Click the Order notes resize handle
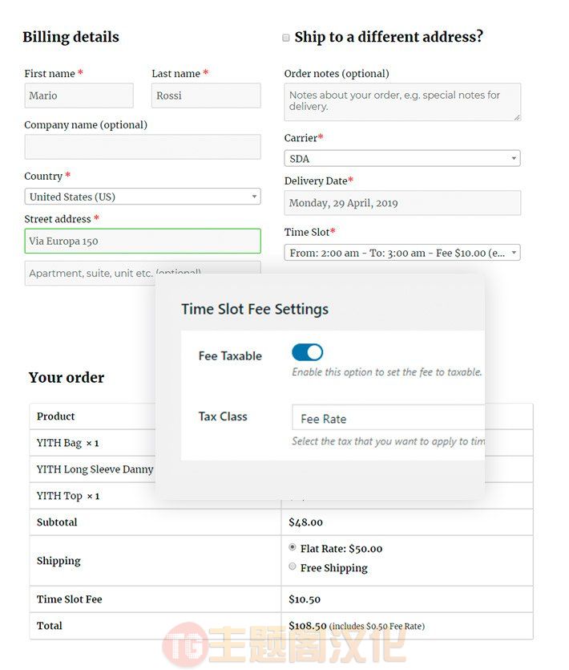This screenshot has width=569, height=670. click(517, 117)
